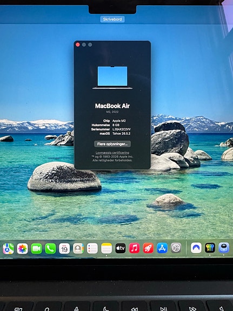Launch the Photos app in the dock
Image resolution: width=233 pixels, height=311 pixels.
click(22, 248)
